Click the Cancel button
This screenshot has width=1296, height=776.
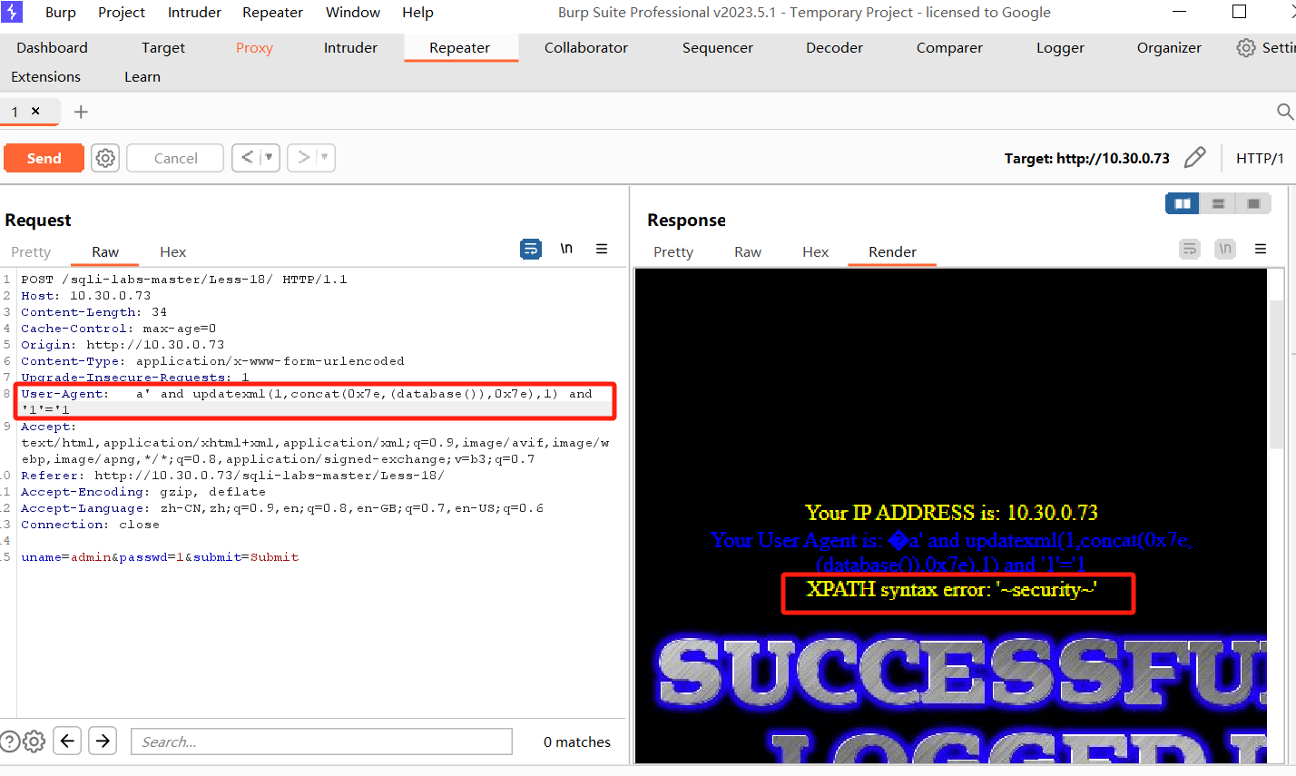(x=175, y=158)
